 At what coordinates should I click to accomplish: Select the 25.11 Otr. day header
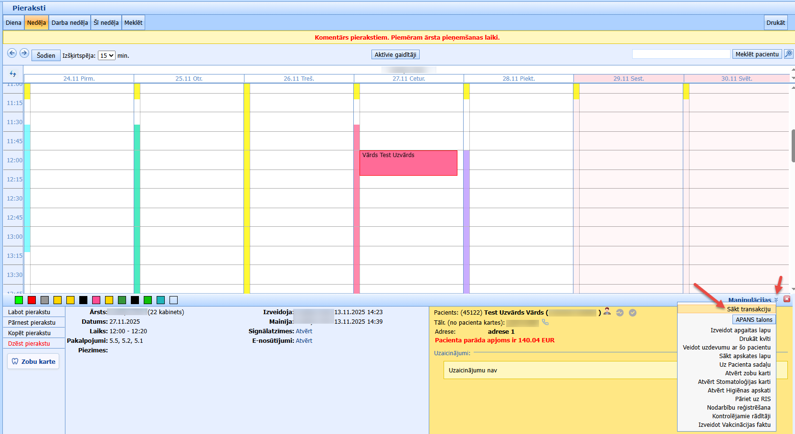click(x=189, y=78)
